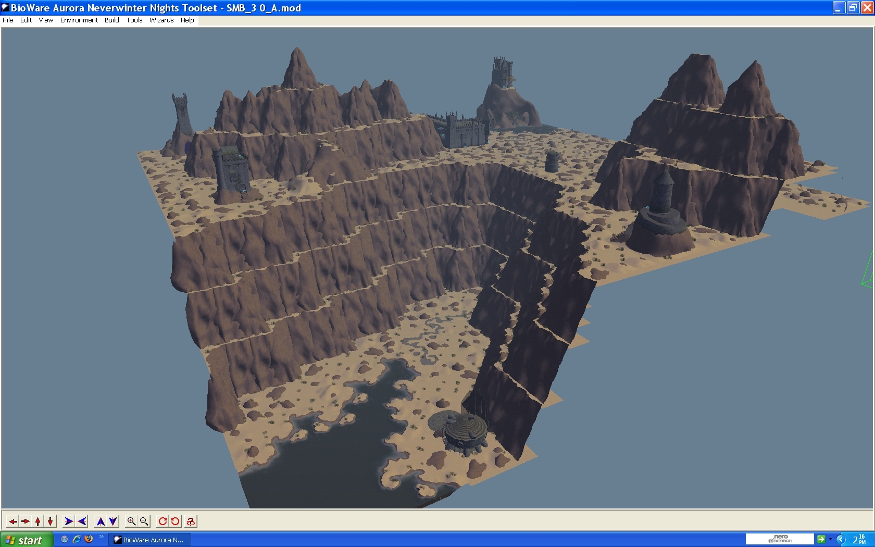This screenshot has height=547, width=875.
Task: Rotate view counterclockwise with red circular arrow
Action: tap(176, 521)
